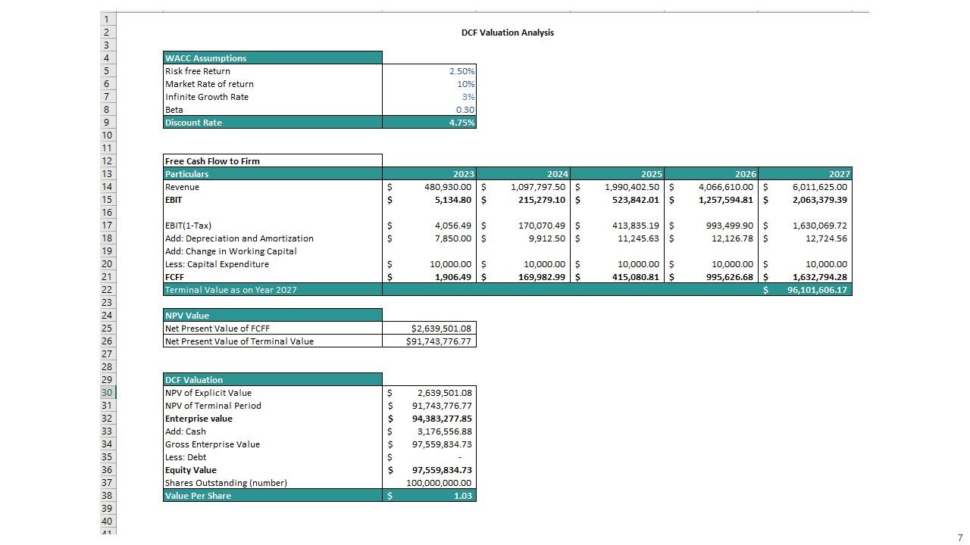Click the DCF Valuation Analysis title
Image resolution: width=970 pixels, height=545 pixels.
coord(507,33)
